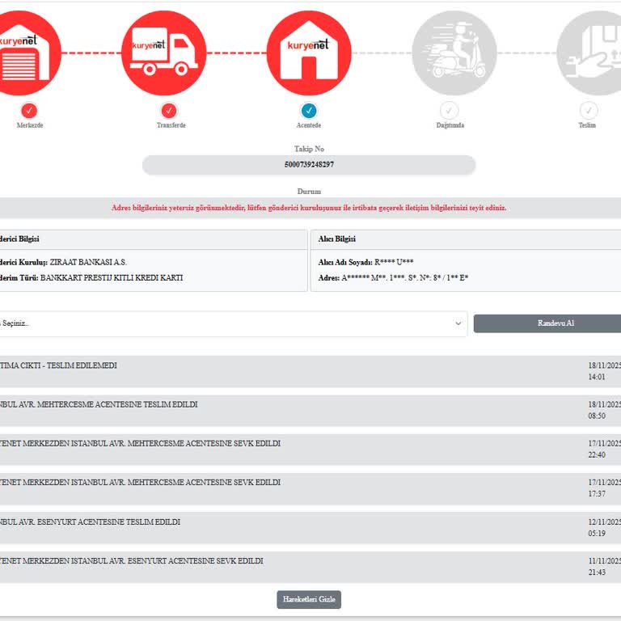Image resolution: width=621 pixels, height=621 pixels.
Task: Click tracking number 5000739248297 field
Action: [309, 165]
